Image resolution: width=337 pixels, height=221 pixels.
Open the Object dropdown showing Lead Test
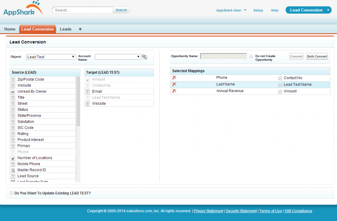coord(51,57)
